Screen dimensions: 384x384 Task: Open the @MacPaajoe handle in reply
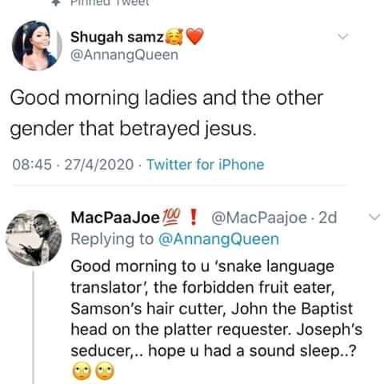point(259,218)
